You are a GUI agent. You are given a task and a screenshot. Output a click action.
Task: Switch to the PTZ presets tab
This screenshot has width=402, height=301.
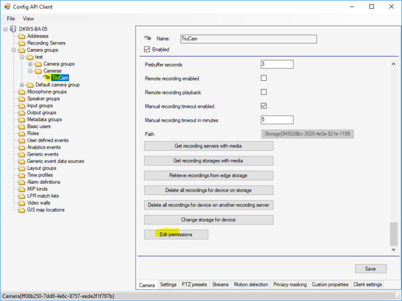(x=194, y=285)
